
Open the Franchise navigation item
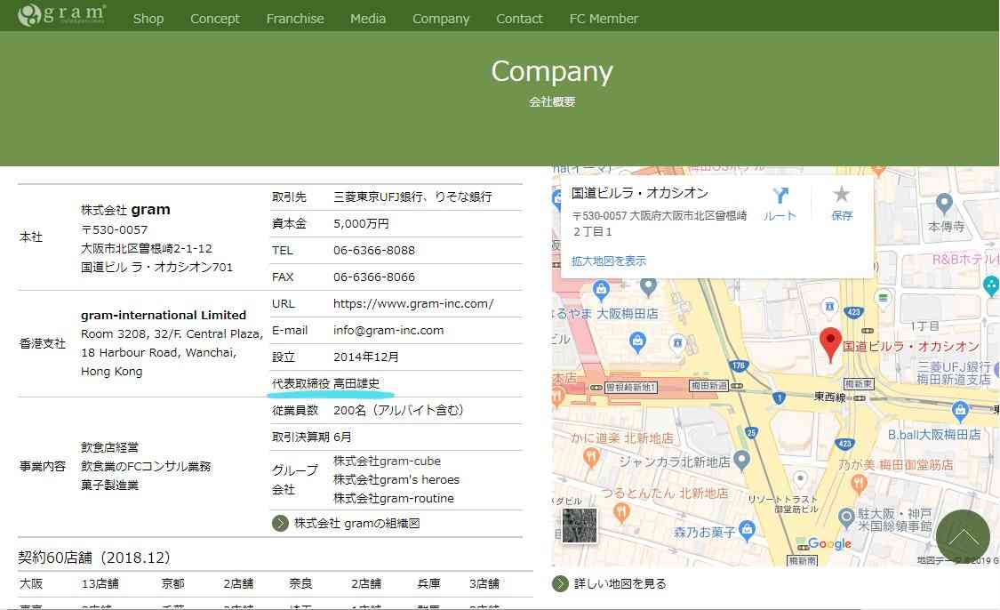294,19
